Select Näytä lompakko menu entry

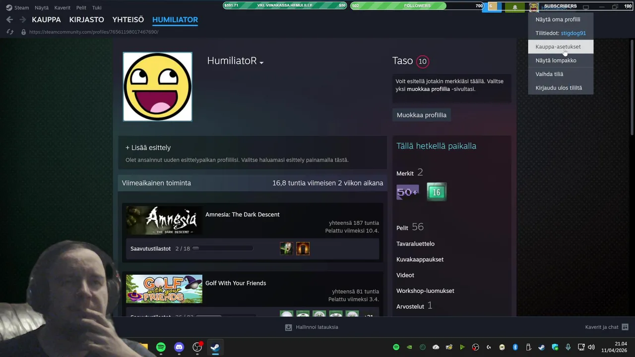coord(561,60)
